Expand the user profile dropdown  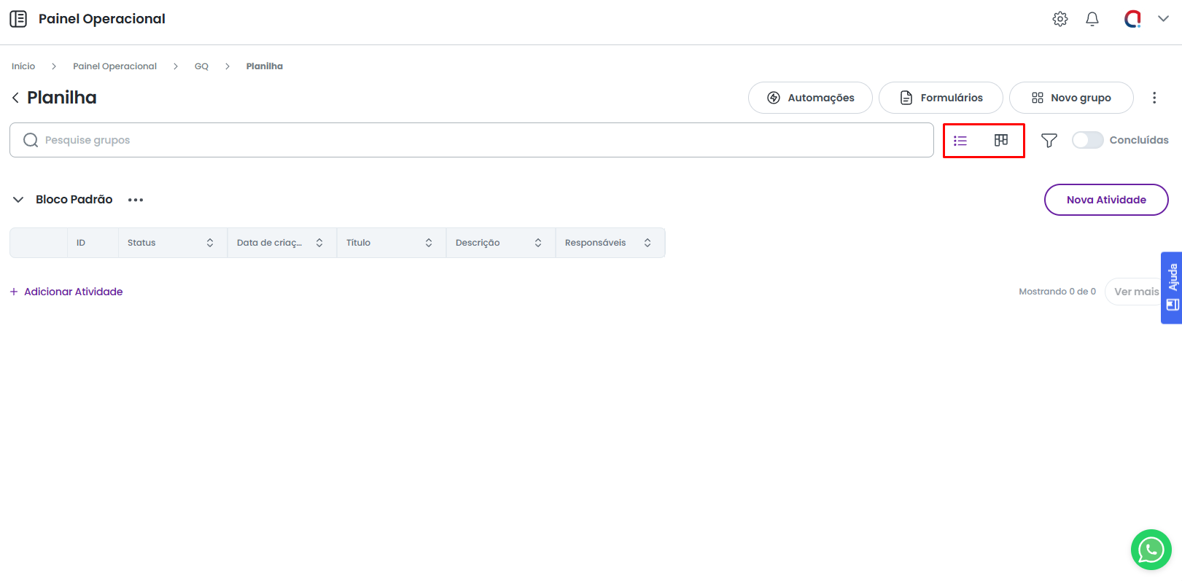tap(1163, 19)
